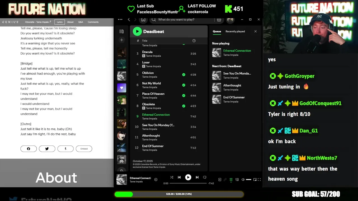Click the donation goal progress bar
Screen dimensions: 358x201
pyautogui.click(x=179, y=194)
